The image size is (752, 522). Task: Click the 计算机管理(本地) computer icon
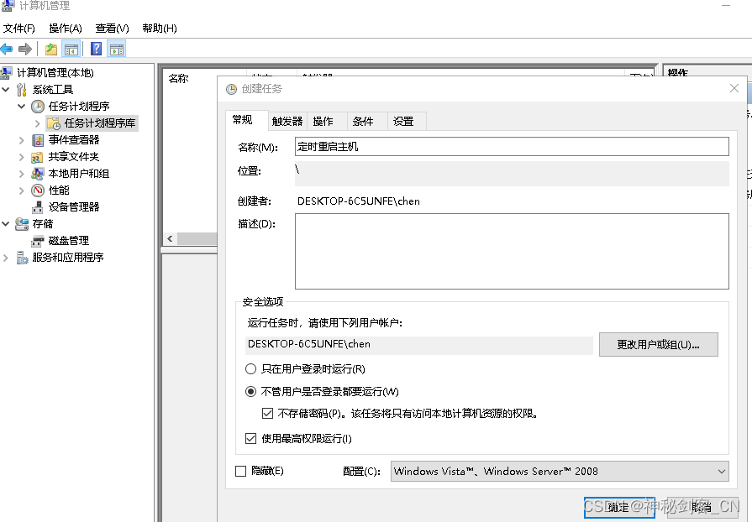tap(6, 73)
